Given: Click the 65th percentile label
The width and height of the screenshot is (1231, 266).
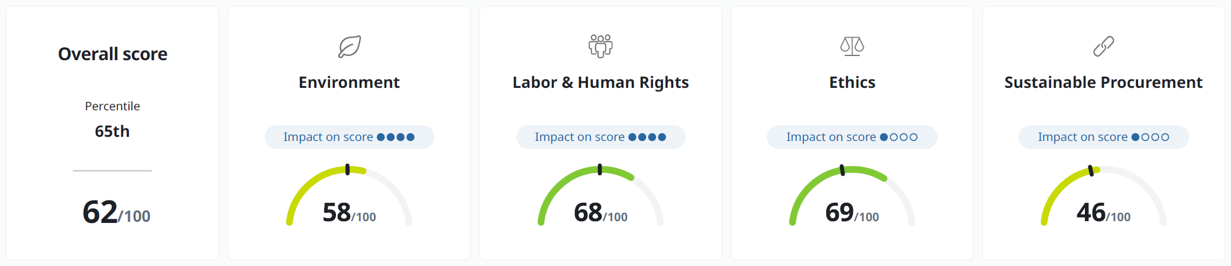Looking at the screenshot, I should (112, 132).
